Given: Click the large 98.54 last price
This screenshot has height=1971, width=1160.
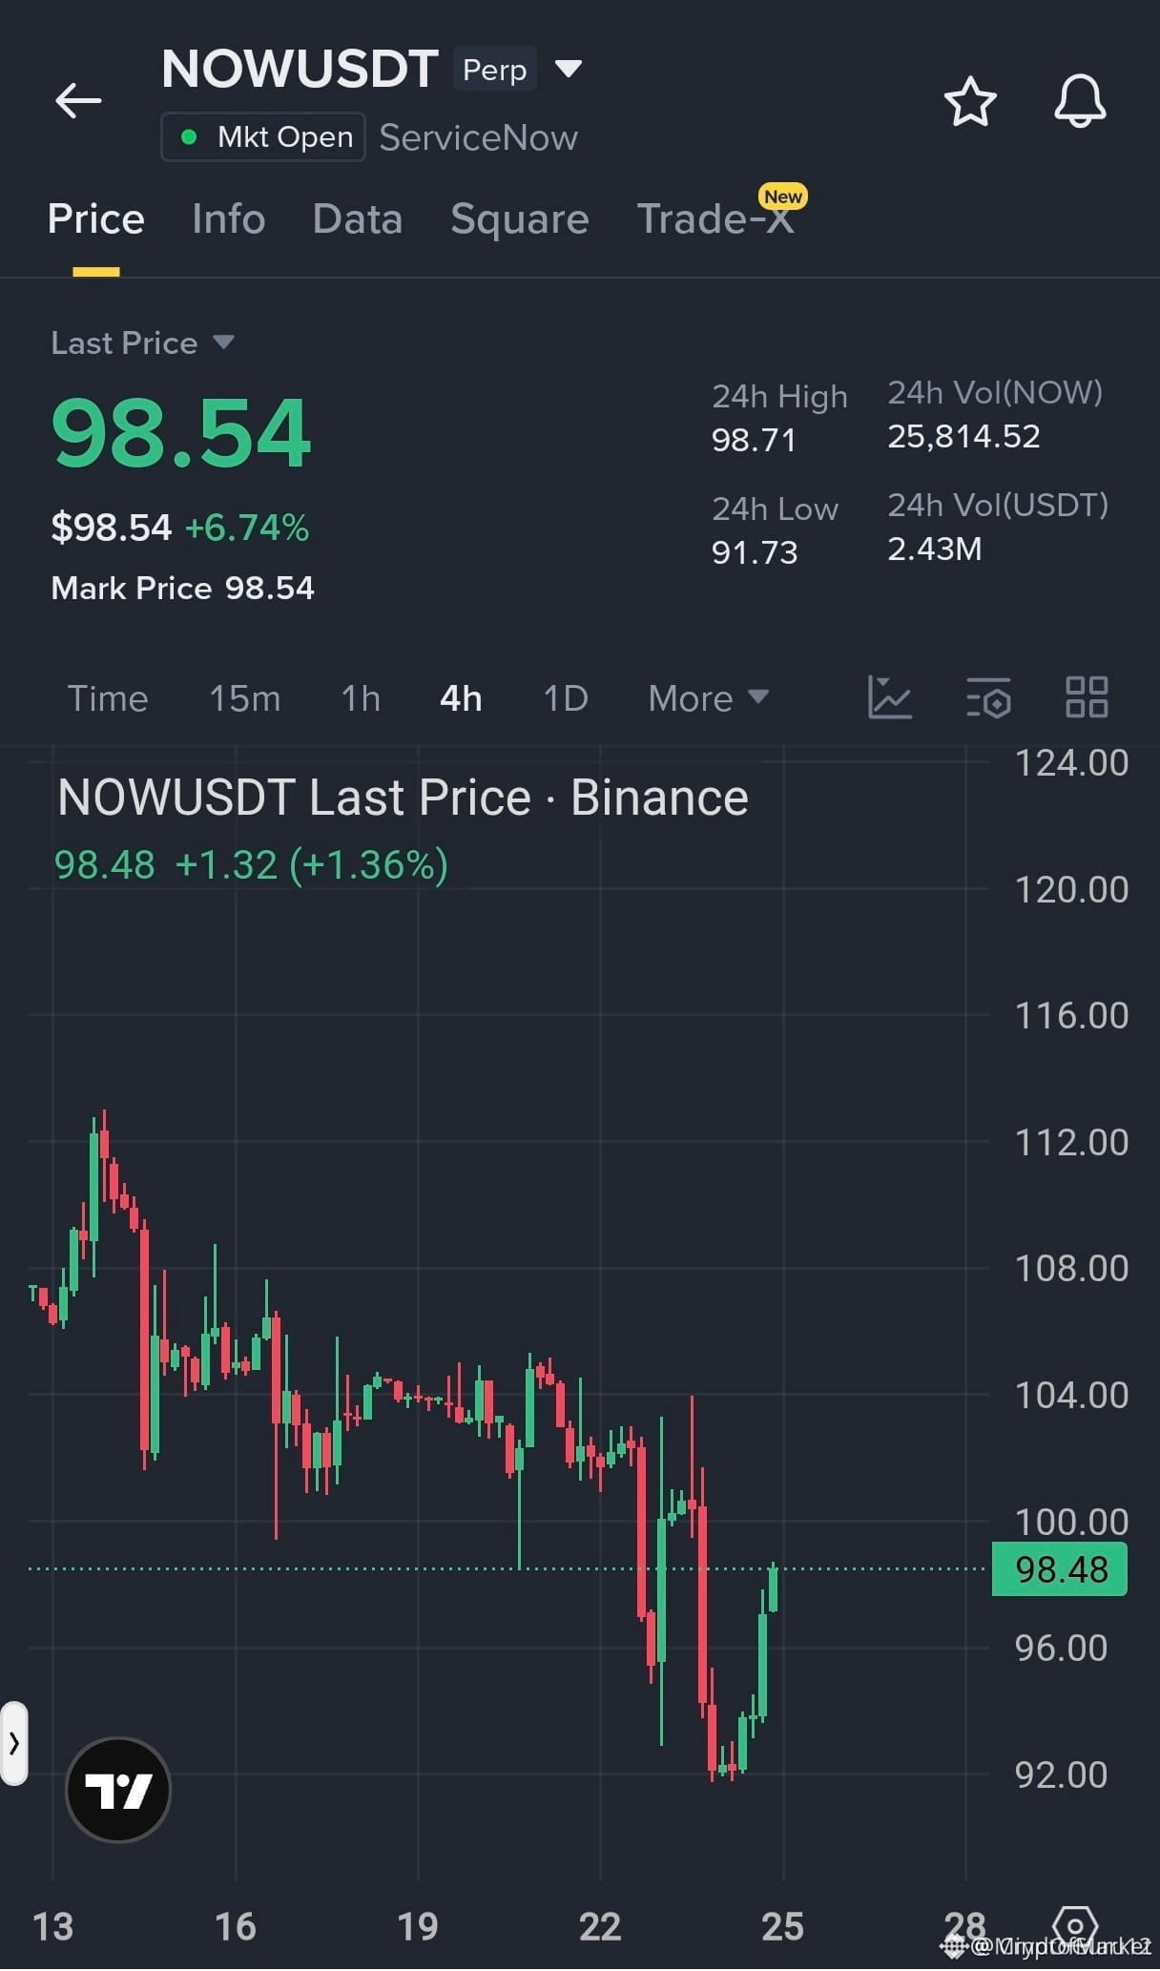Looking at the screenshot, I should click(x=181, y=434).
